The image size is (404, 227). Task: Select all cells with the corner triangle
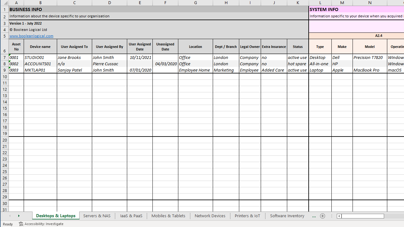[5, 3]
